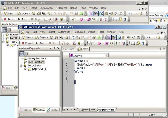The width and height of the screenshot is (168, 118).
Task: Switch to the Start Page tab
Action: [68, 49]
